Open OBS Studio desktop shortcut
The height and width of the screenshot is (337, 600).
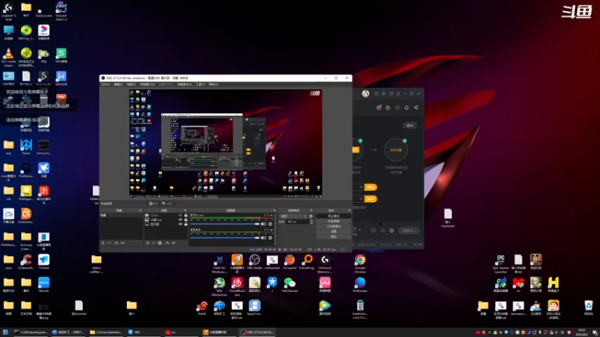254,262
